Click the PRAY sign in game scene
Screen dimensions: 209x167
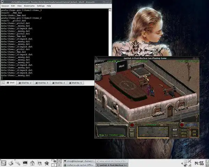click(122, 66)
